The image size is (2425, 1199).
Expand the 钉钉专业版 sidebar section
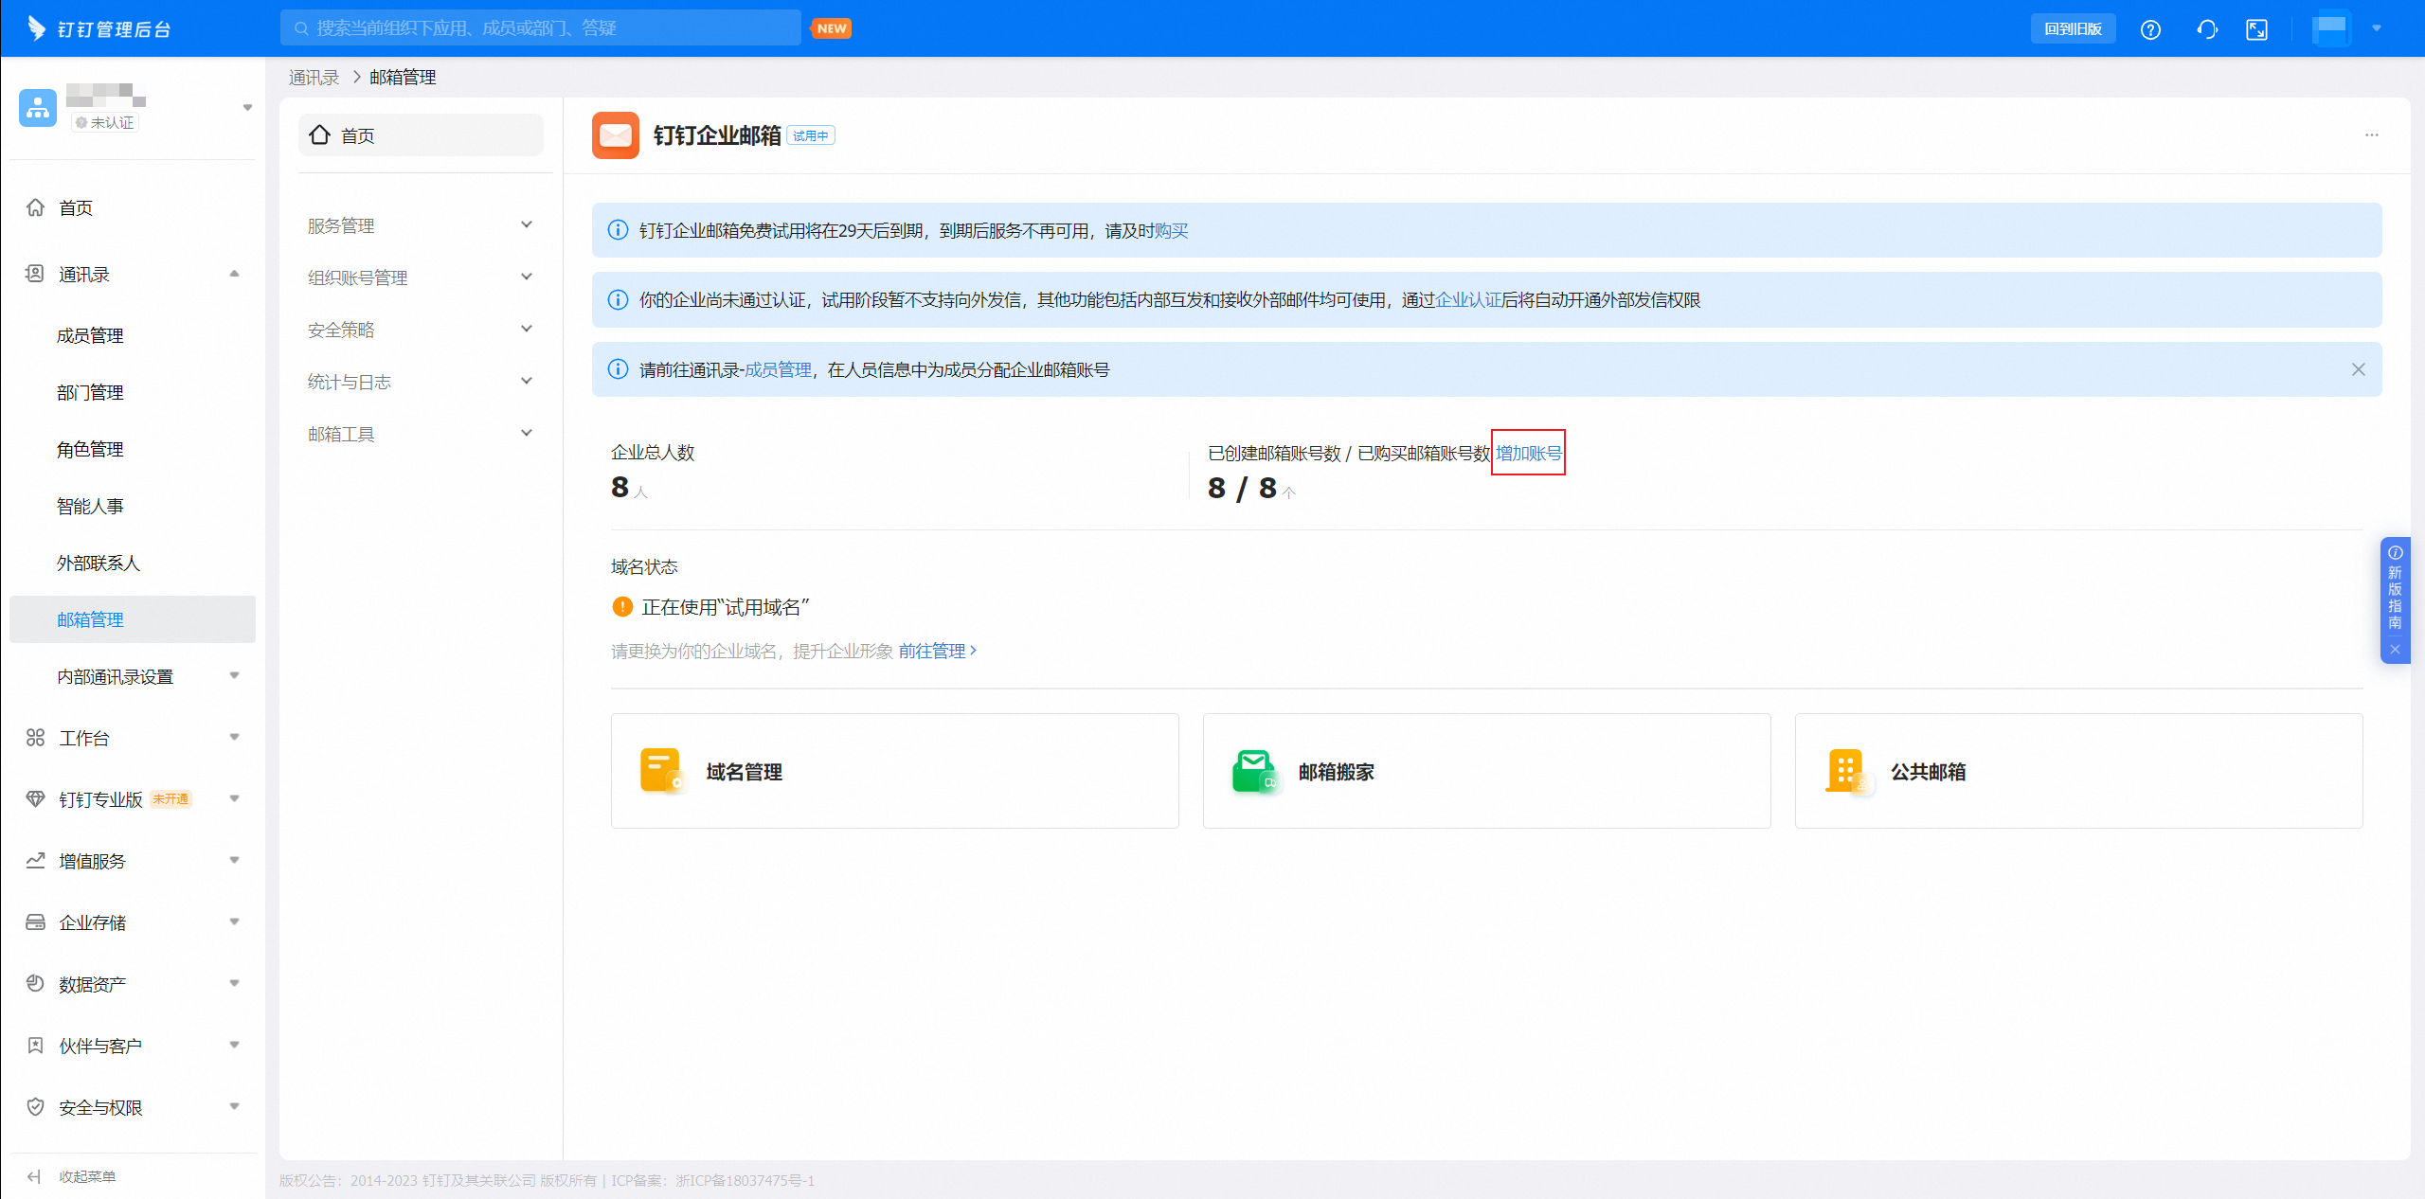click(235, 798)
